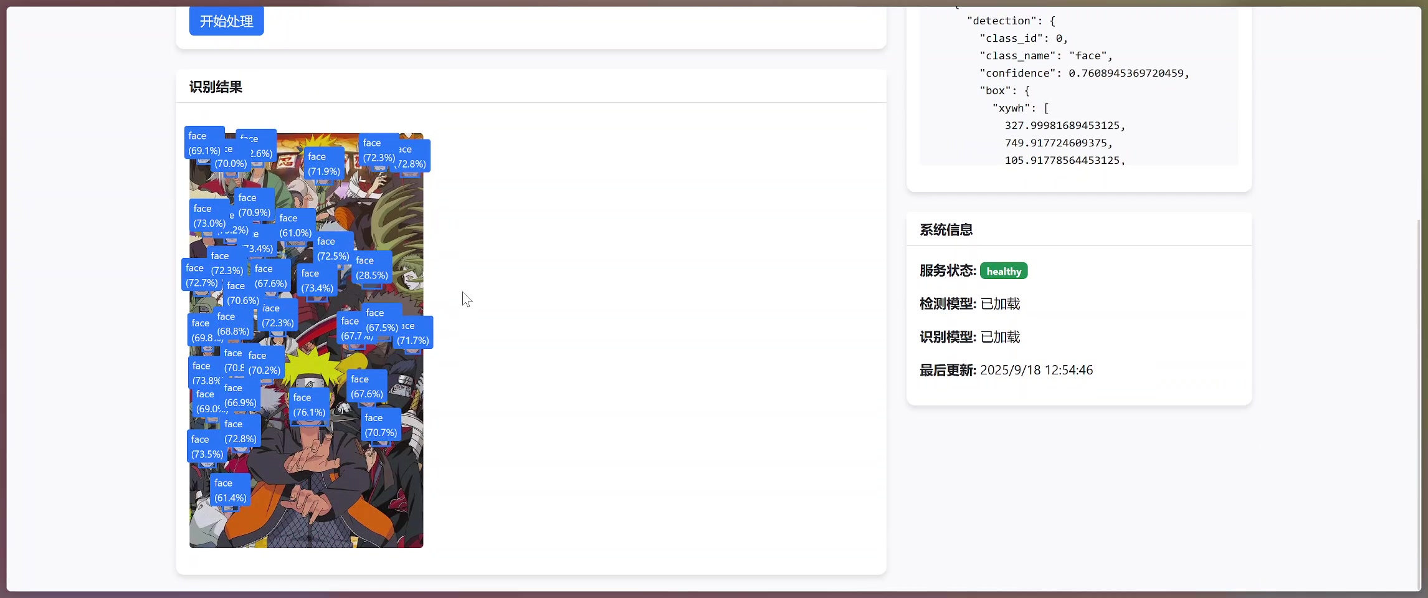Select the low-confidence face (28.5%) label
Screen dimensions: 1428x598
coord(372,267)
